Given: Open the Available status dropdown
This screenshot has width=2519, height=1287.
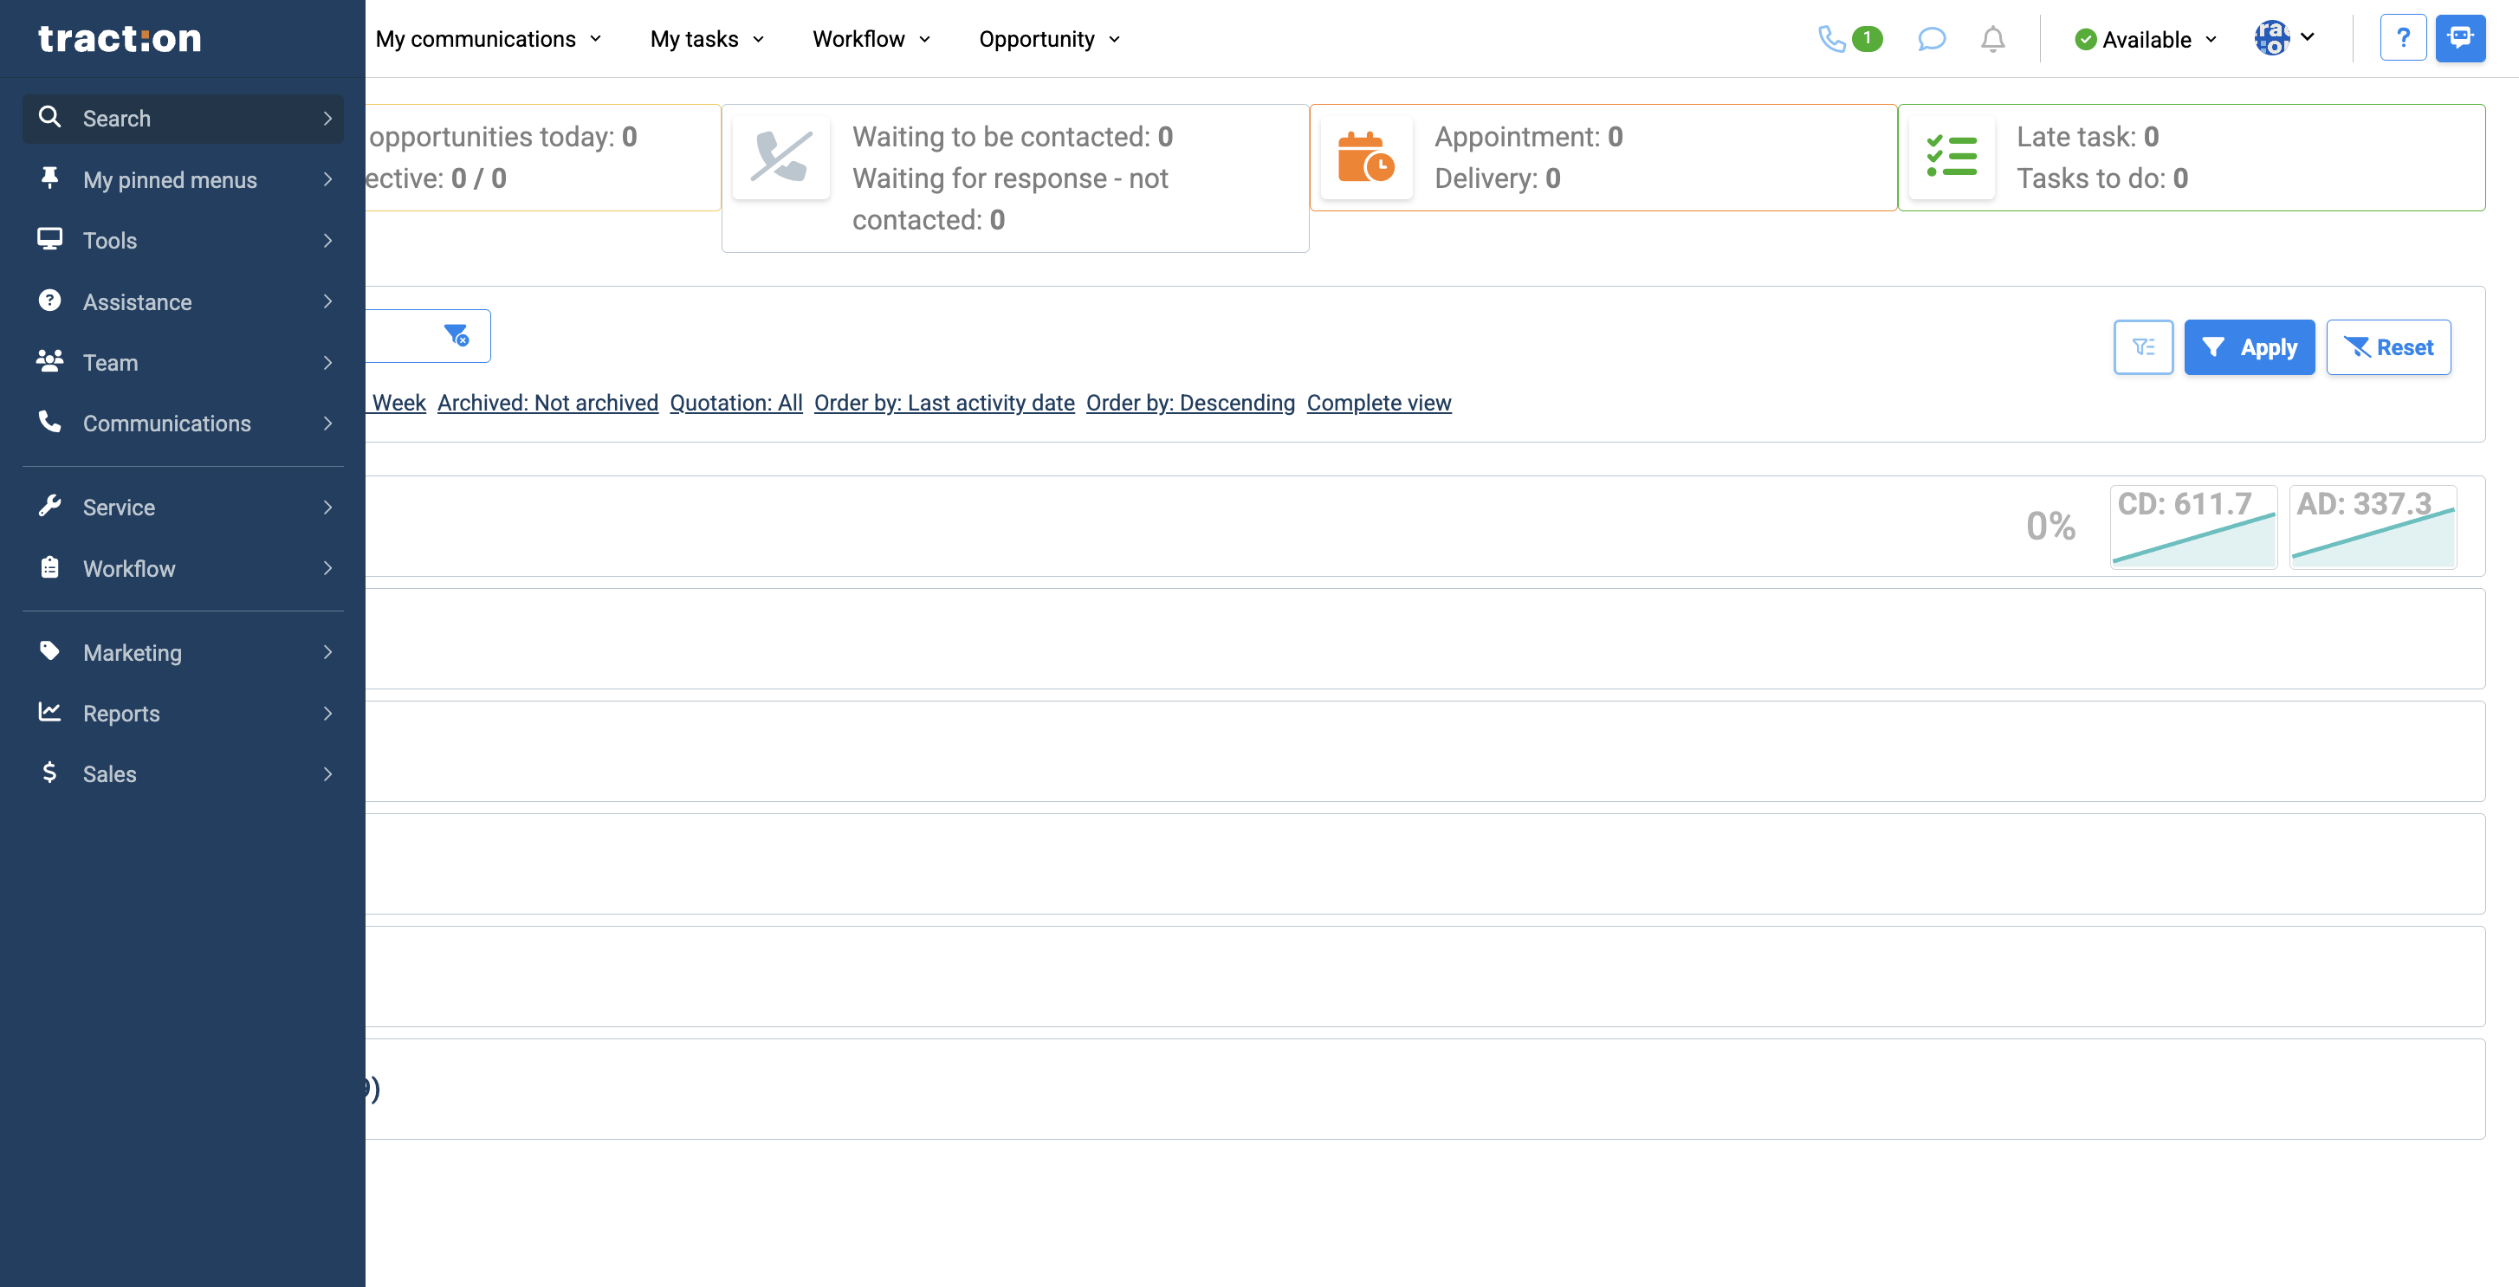Looking at the screenshot, I should tap(2146, 39).
